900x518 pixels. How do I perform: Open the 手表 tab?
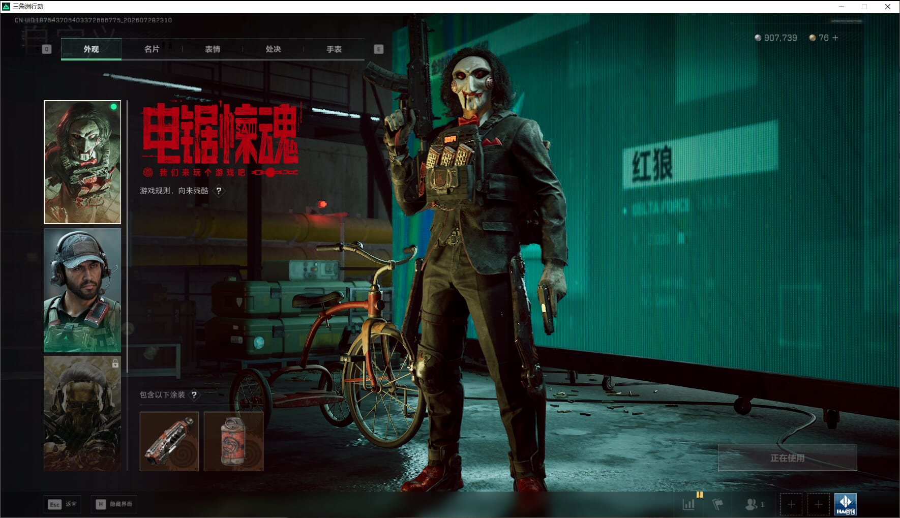pos(334,49)
